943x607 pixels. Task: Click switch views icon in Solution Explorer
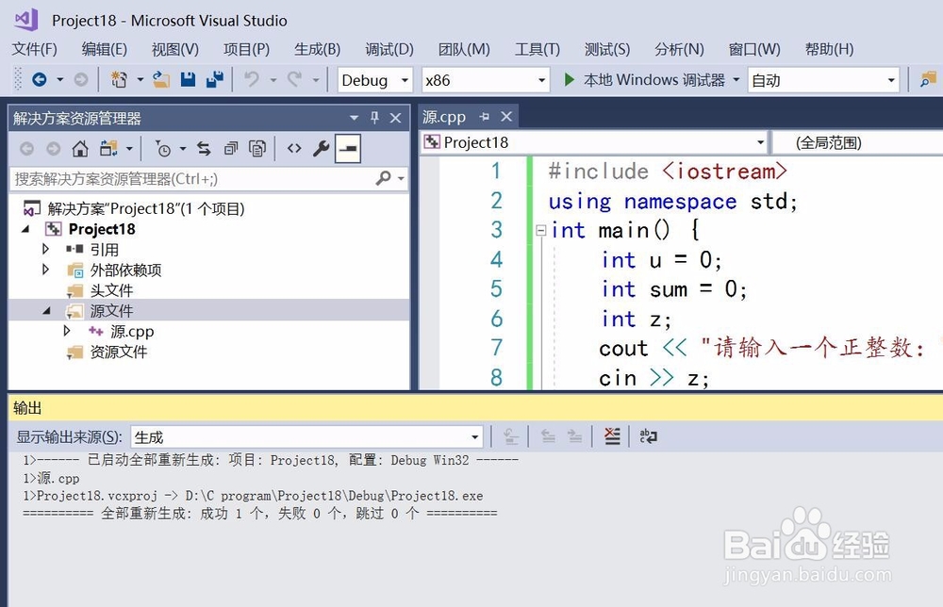[108, 148]
